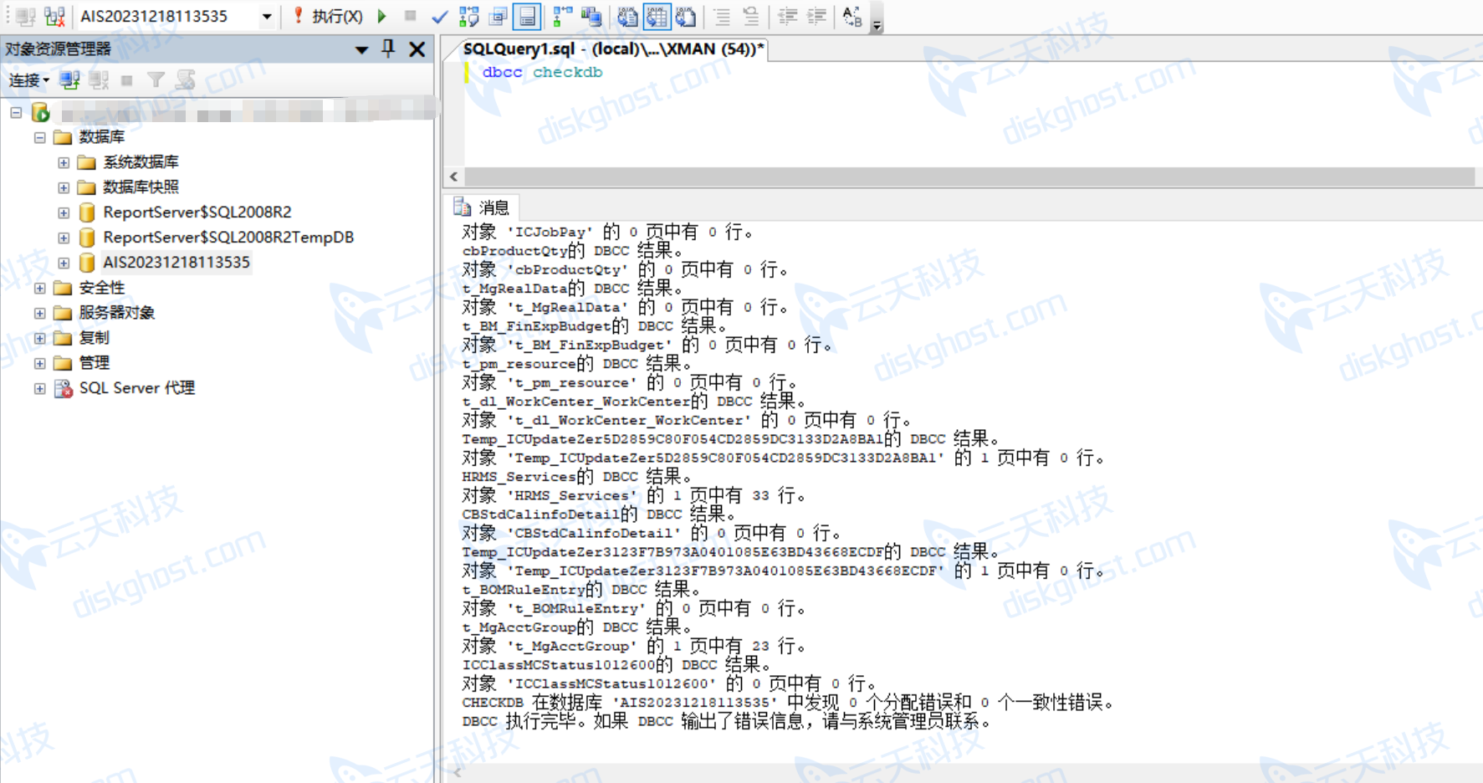Expand SQL Server 代理 node

[x=39, y=388]
